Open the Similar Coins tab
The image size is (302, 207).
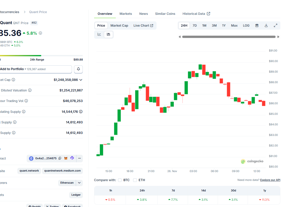coord(165,14)
